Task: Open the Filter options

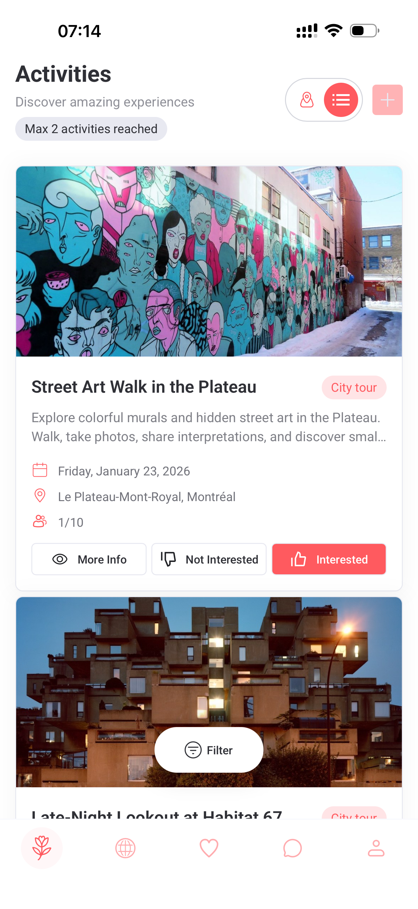Action: pyautogui.click(x=209, y=750)
